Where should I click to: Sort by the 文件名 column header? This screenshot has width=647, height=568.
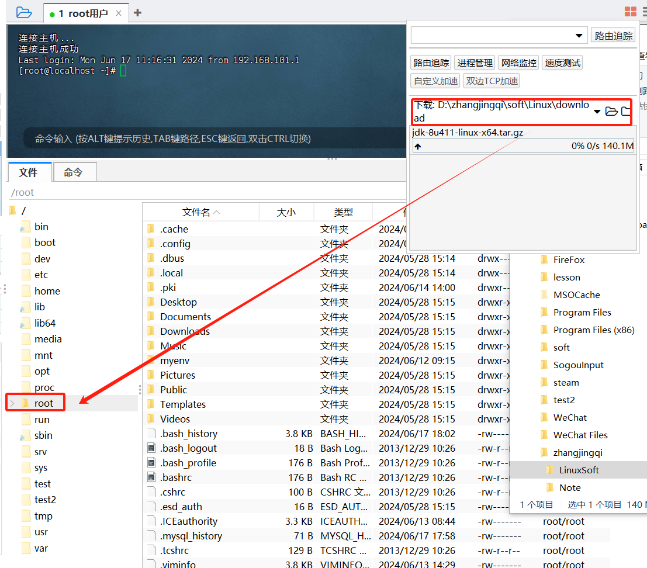coord(200,213)
